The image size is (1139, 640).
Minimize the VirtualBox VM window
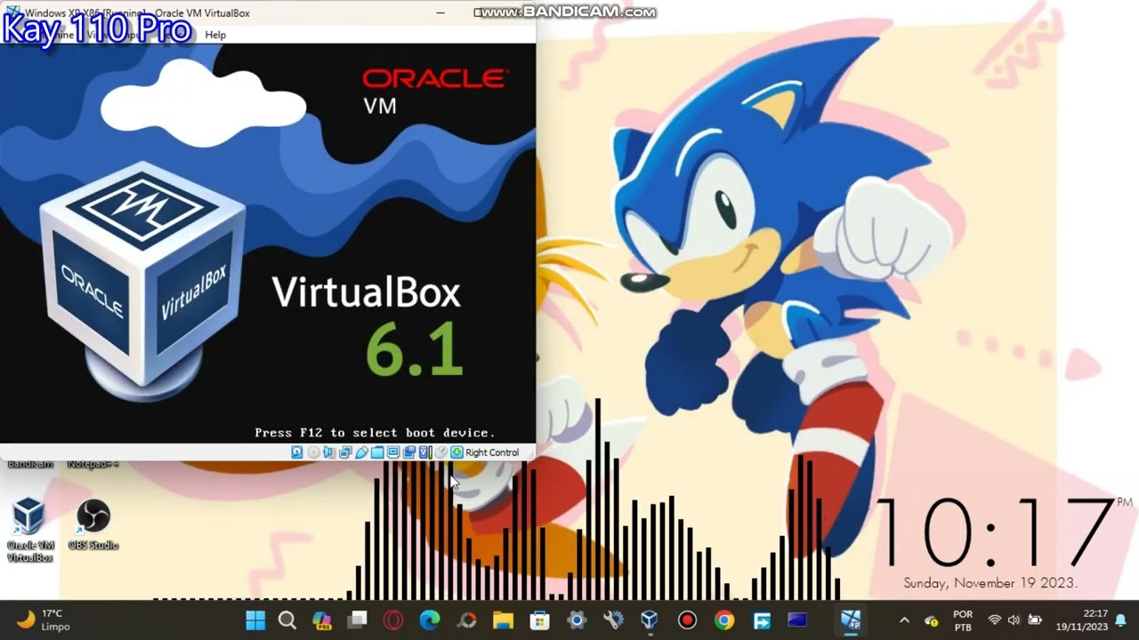click(440, 13)
